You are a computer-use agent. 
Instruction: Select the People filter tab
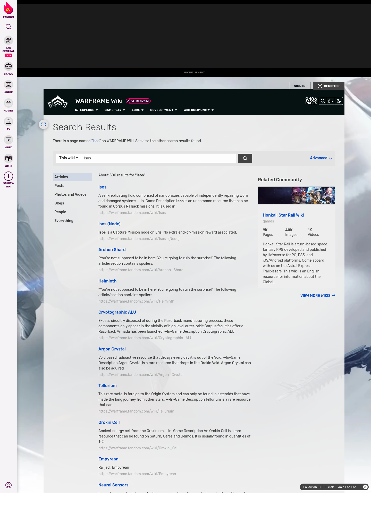72,212
